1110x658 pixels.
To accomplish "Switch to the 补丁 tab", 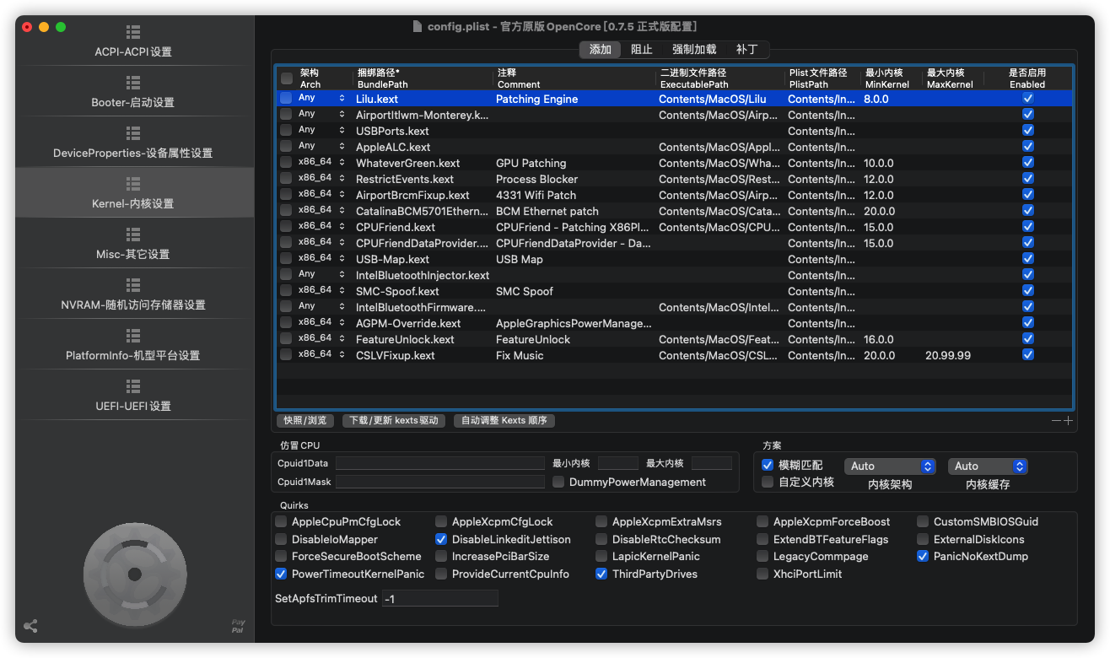I will pyautogui.click(x=746, y=49).
